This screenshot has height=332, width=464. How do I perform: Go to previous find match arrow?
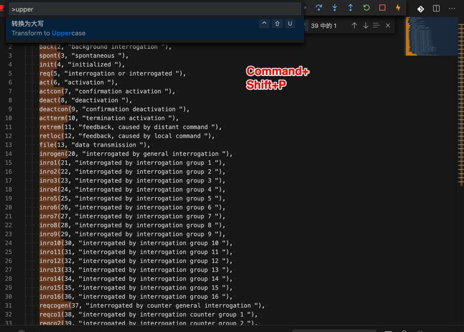[354, 25]
